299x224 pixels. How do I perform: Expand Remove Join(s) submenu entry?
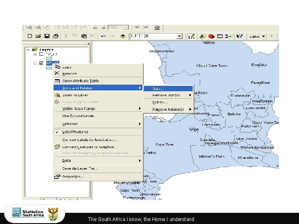168,95
